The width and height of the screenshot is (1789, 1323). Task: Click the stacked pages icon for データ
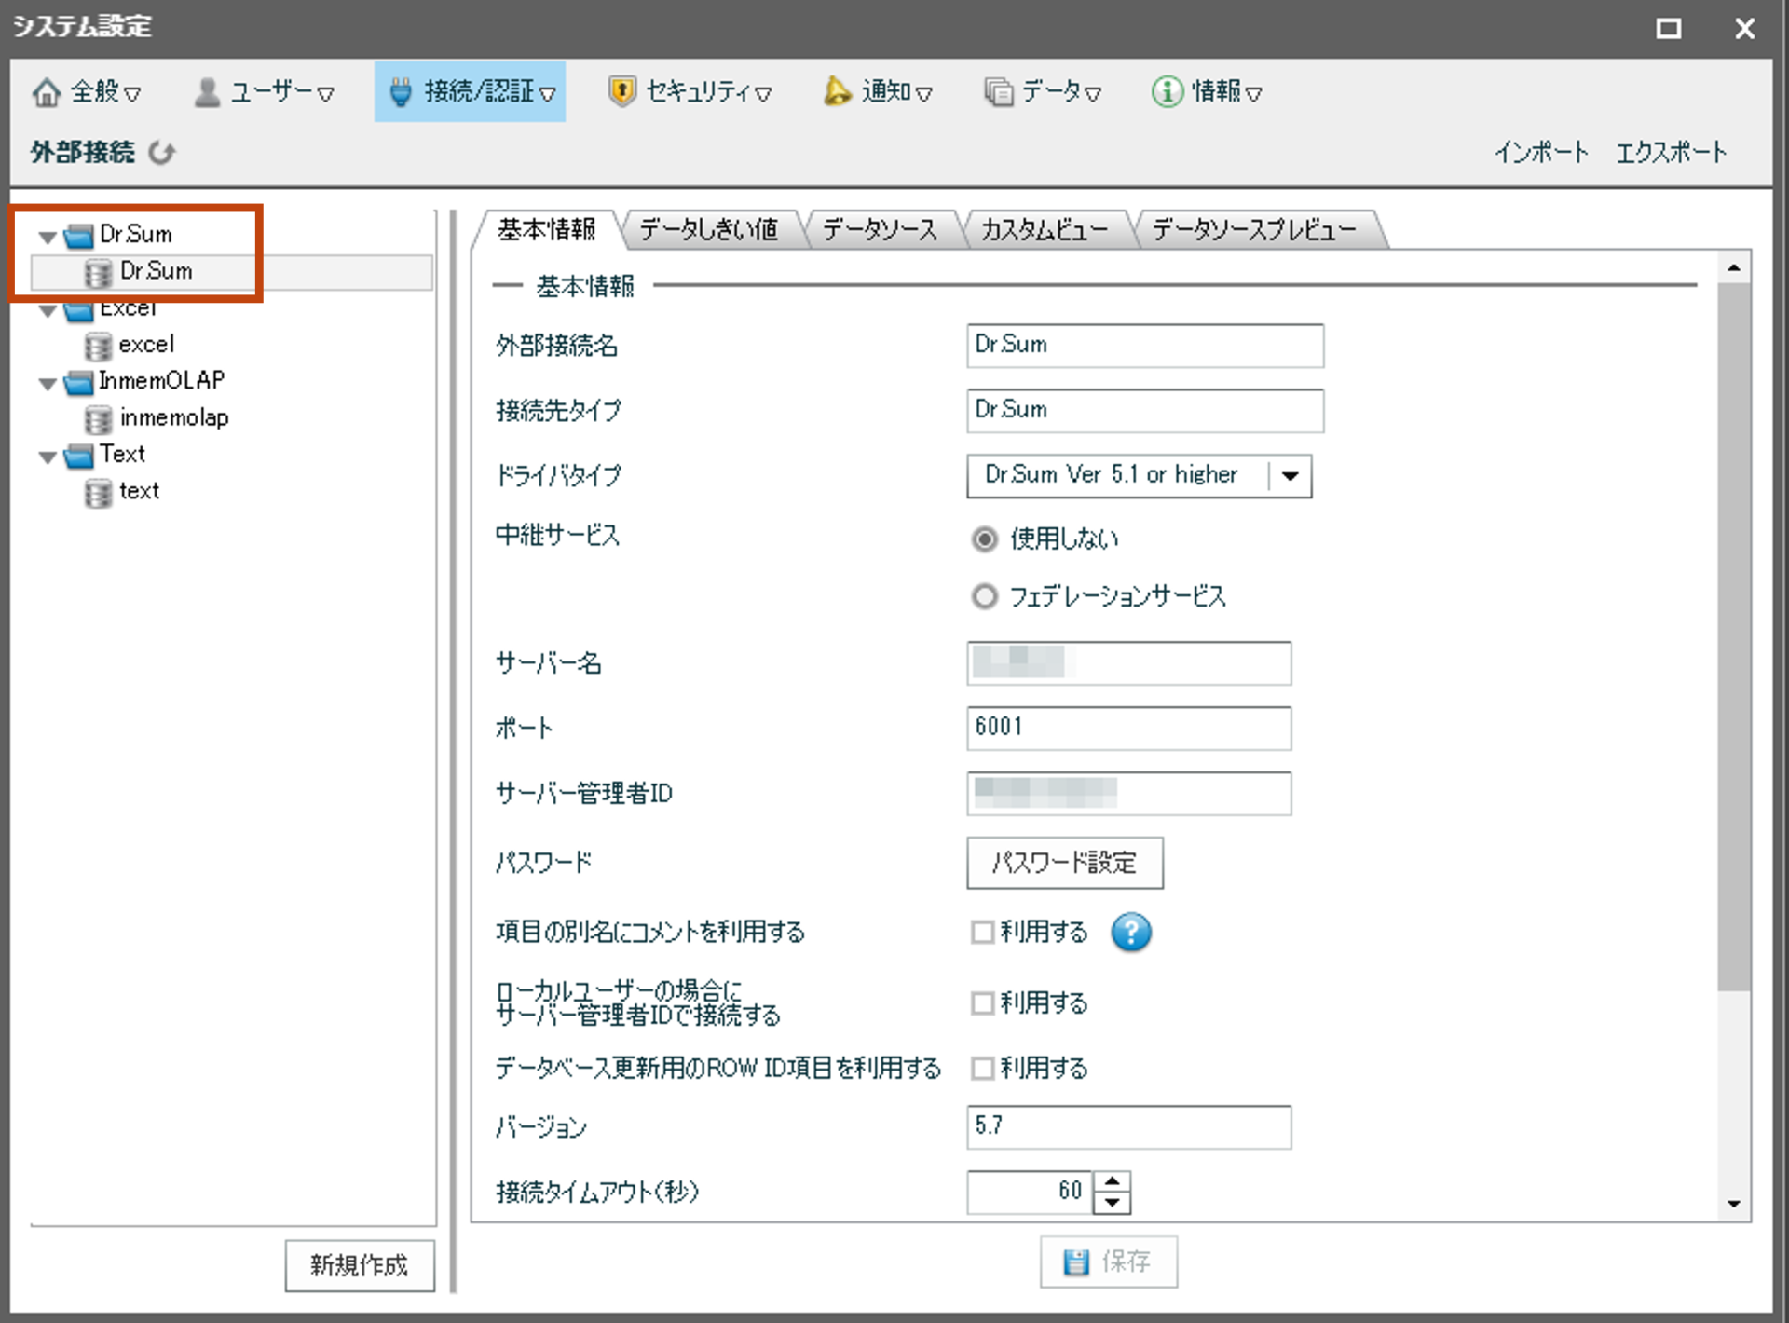click(x=999, y=92)
